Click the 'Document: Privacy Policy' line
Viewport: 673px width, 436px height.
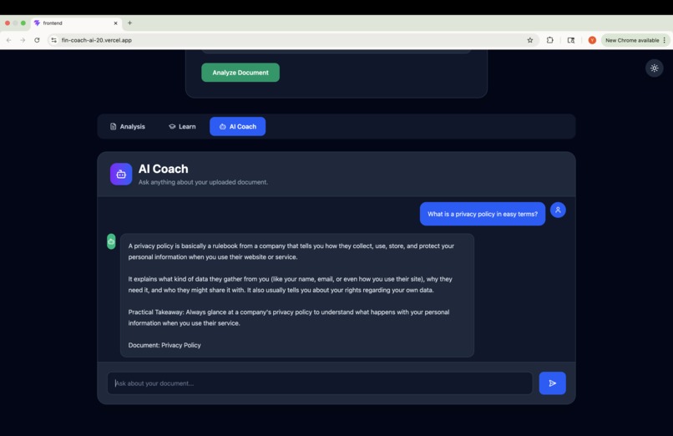164,345
